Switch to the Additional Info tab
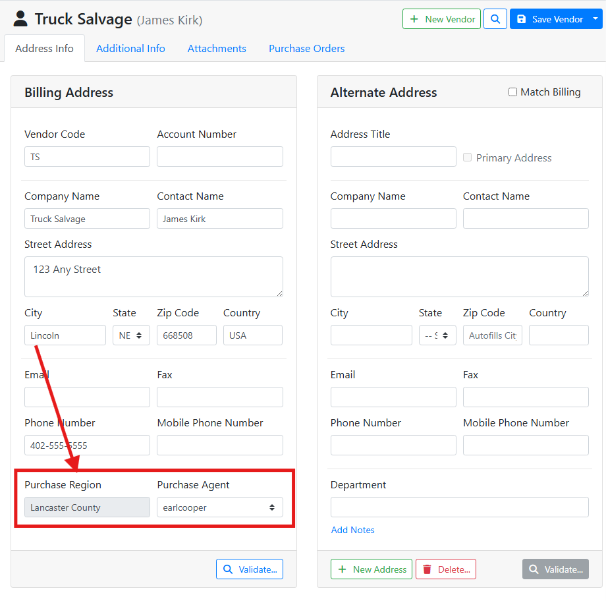This screenshot has width=606, height=601. (130, 49)
